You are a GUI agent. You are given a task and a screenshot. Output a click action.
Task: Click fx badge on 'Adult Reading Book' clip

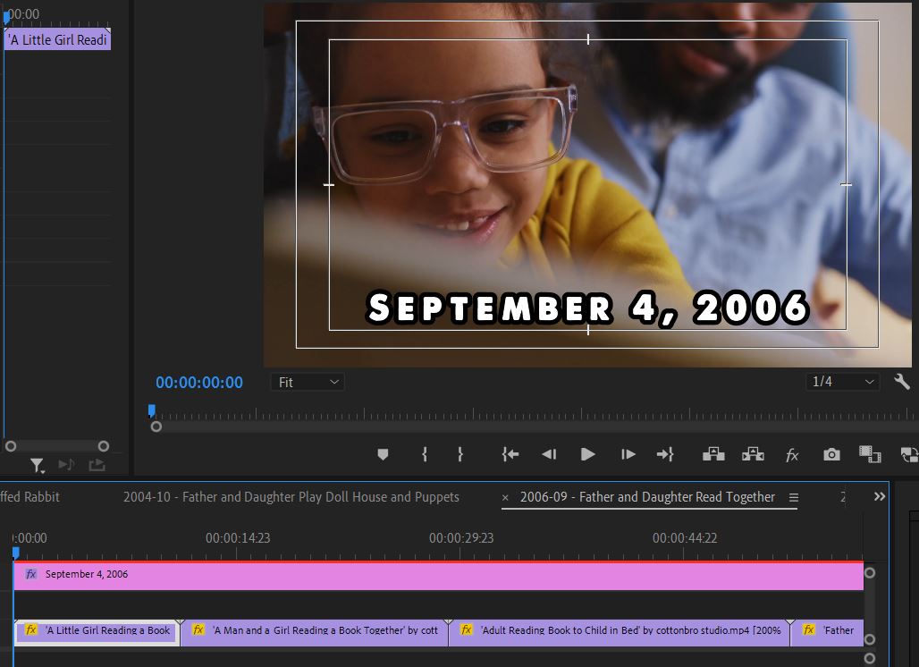coord(467,630)
